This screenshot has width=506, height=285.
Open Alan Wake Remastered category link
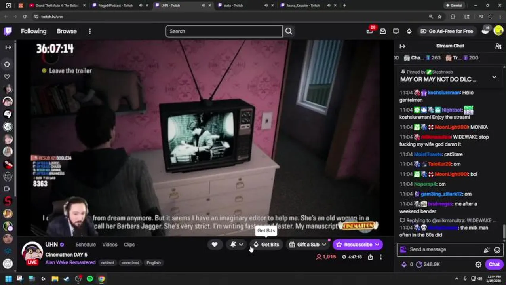(x=70, y=262)
